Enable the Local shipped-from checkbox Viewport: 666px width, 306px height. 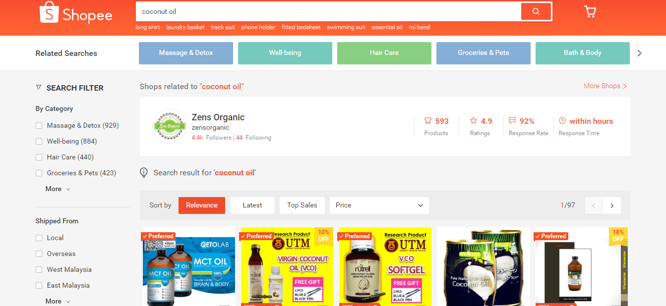coord(39,238)
